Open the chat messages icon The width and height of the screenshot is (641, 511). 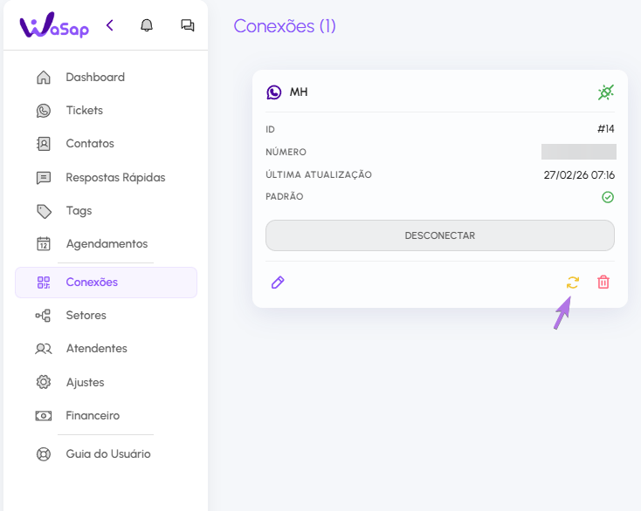point(188,25)
